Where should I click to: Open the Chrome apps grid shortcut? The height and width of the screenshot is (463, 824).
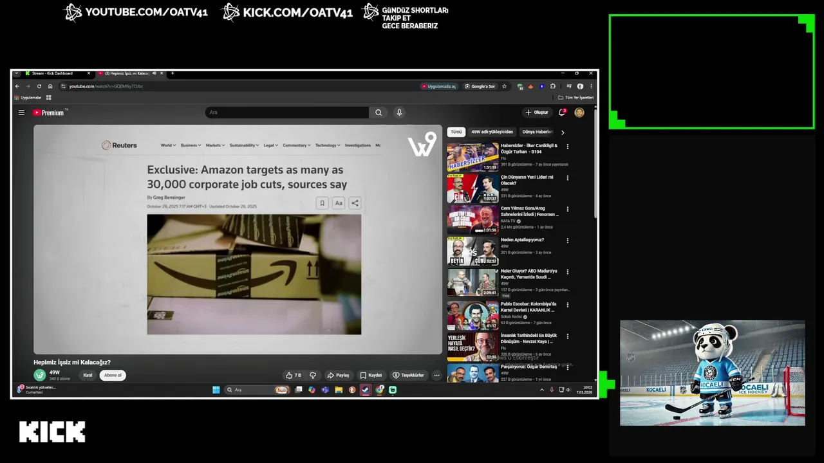(48, 98)
